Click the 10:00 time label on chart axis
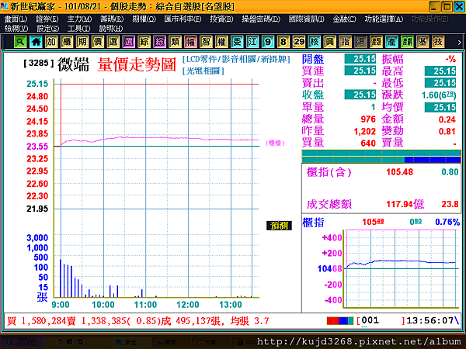This screenshot has height=349, width=466. point(103,305)
